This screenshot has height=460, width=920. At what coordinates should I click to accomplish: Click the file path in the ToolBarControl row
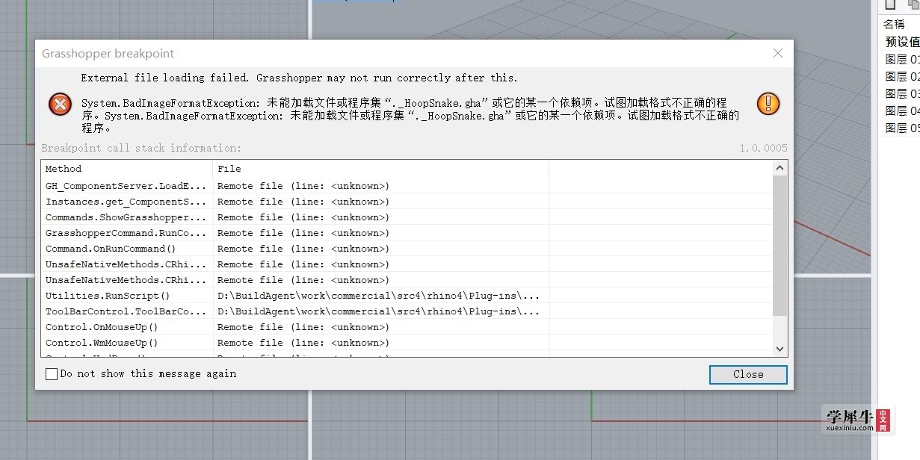(x=378, y=311)
